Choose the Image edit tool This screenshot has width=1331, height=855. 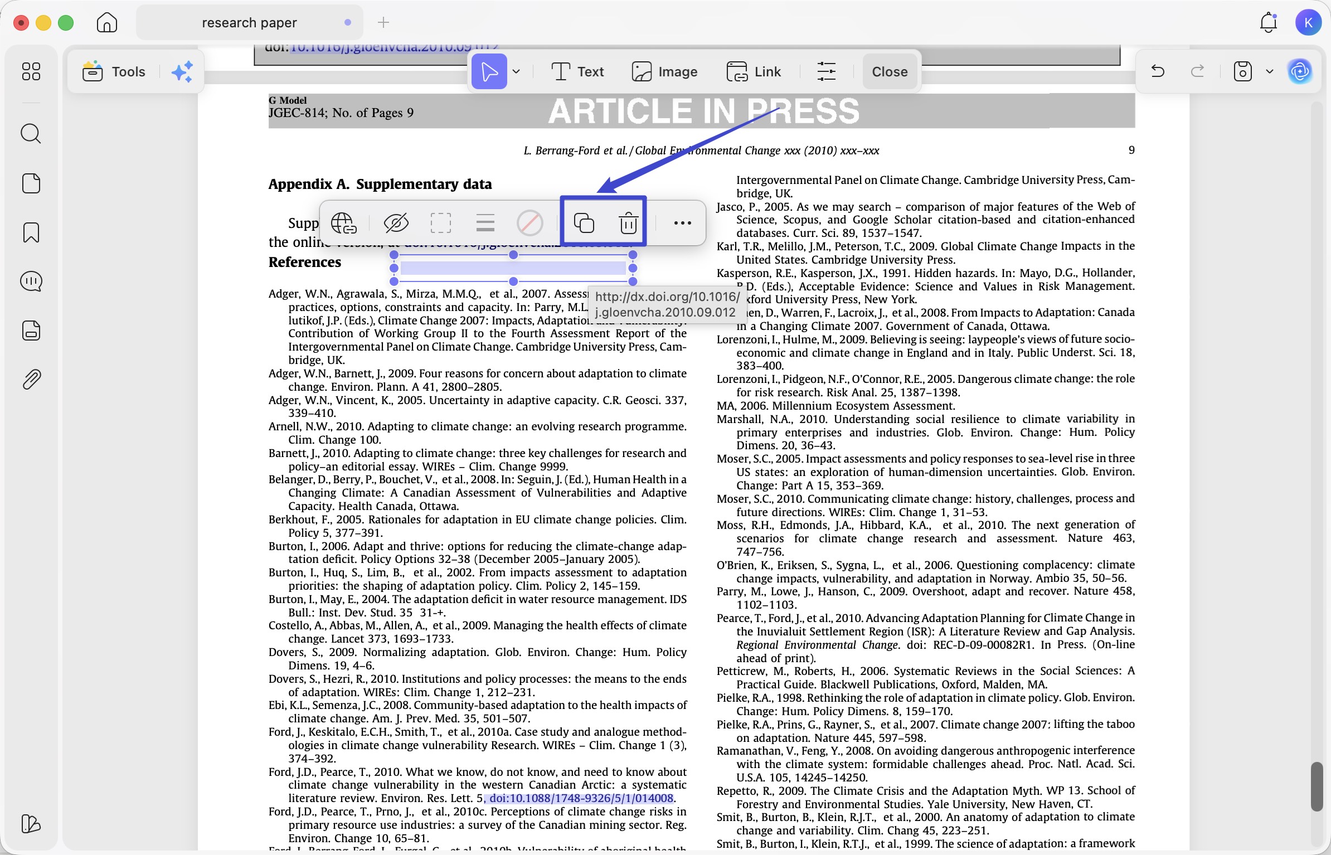[x=664, y=71]
